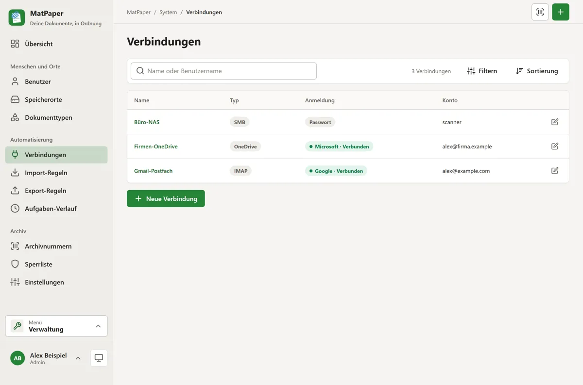Open Archivnummern page label
The width and height of the screenshot is (583, 385).
pos(48,246)
